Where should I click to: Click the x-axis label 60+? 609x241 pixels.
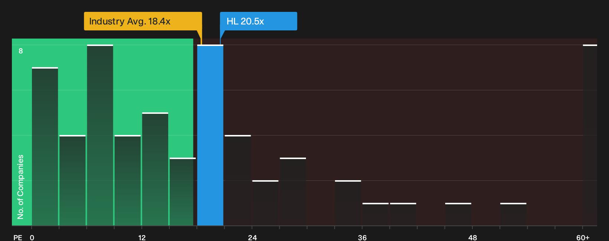click(583, 238)
